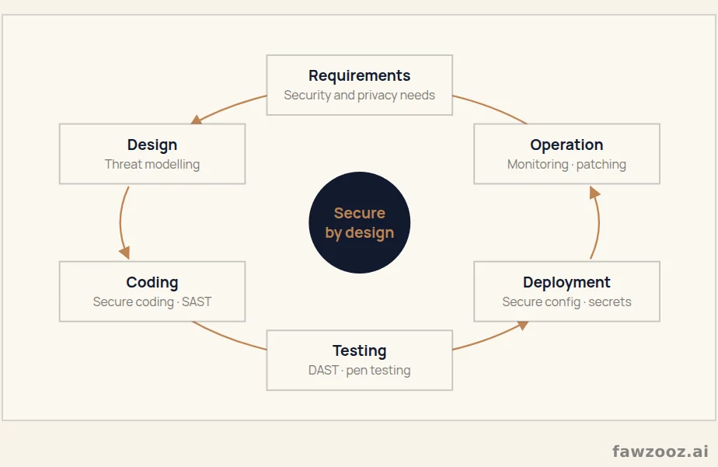Click the Design heading
This screenshot has width=718, height=467.
coord(152,145)
